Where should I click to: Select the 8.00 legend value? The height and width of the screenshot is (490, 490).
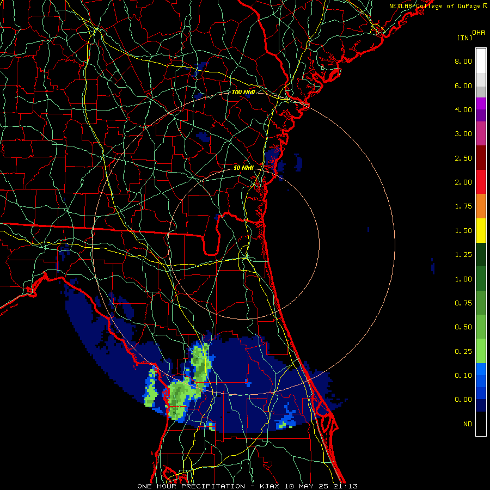coord(463,61)
